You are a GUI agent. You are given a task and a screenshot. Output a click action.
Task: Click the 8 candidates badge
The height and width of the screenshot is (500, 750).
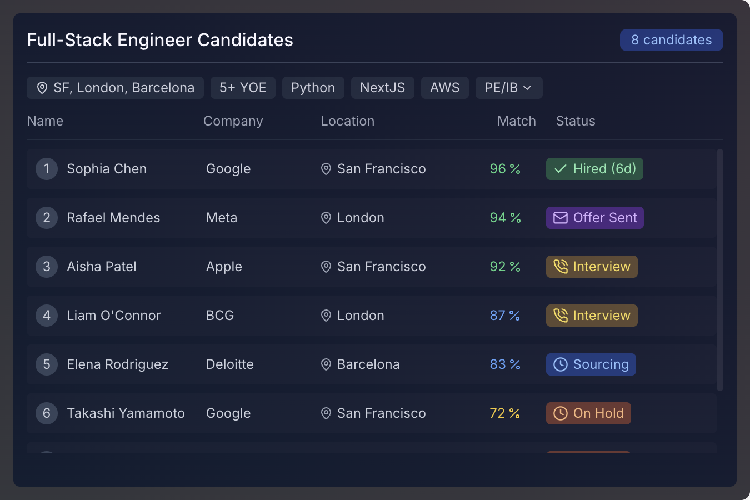[671, 39]
